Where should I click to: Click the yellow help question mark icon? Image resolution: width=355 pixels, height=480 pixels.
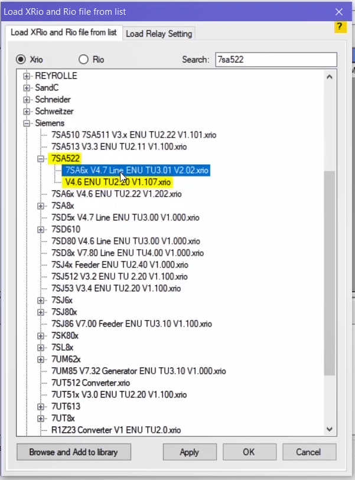coord(340,27)
